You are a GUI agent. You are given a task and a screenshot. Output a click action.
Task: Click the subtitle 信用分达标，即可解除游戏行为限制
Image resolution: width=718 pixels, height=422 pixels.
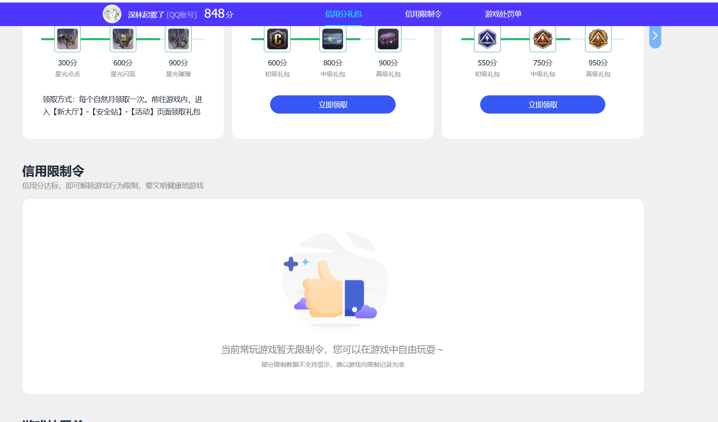113,186
